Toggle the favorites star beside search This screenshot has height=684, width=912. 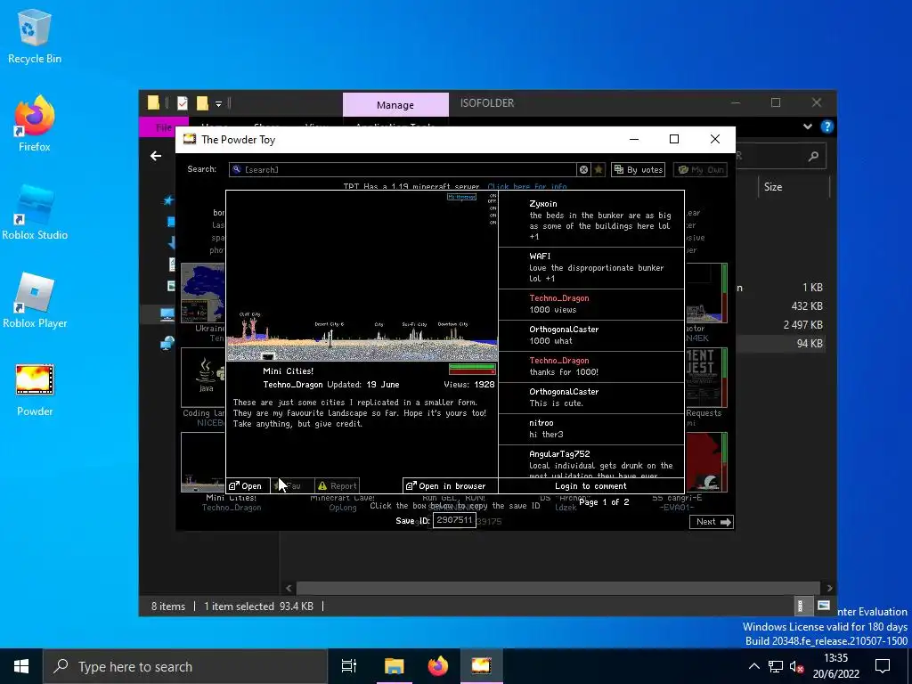pos(598,169)
